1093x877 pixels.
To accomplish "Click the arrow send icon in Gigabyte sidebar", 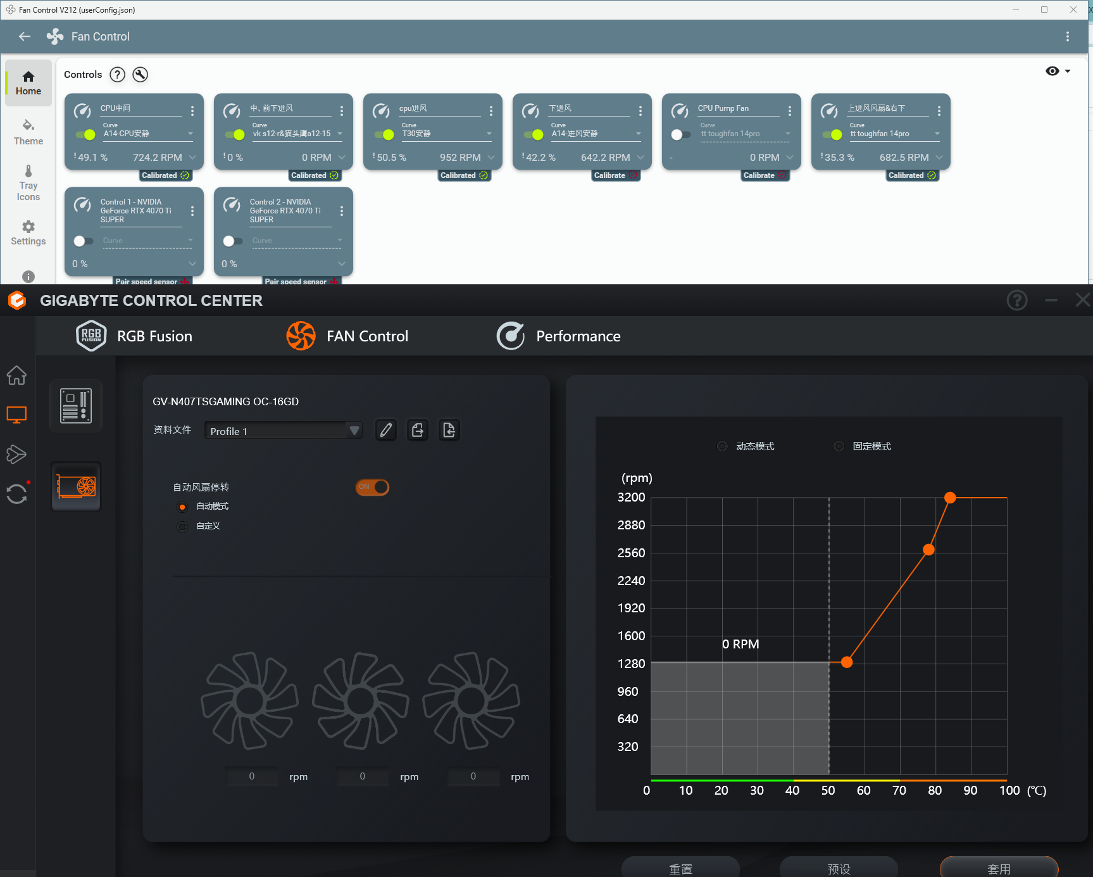I will pos(16,454).
